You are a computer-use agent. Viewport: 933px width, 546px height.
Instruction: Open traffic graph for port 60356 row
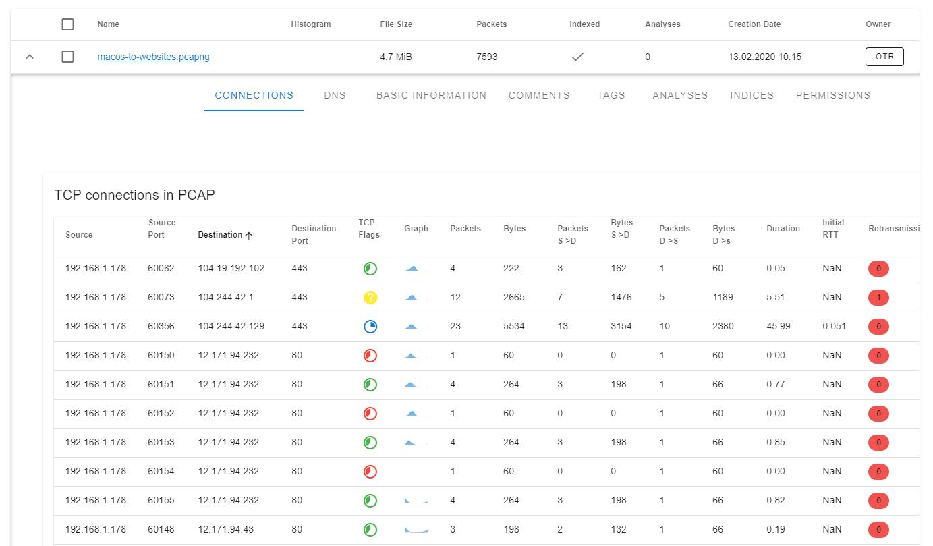416,327
